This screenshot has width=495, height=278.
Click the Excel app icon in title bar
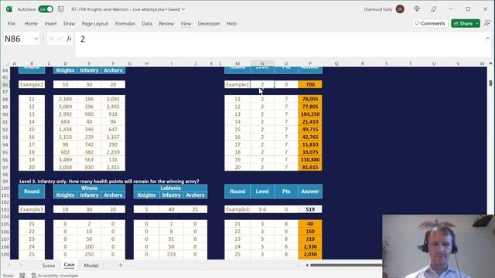click(x=9, y=9)
